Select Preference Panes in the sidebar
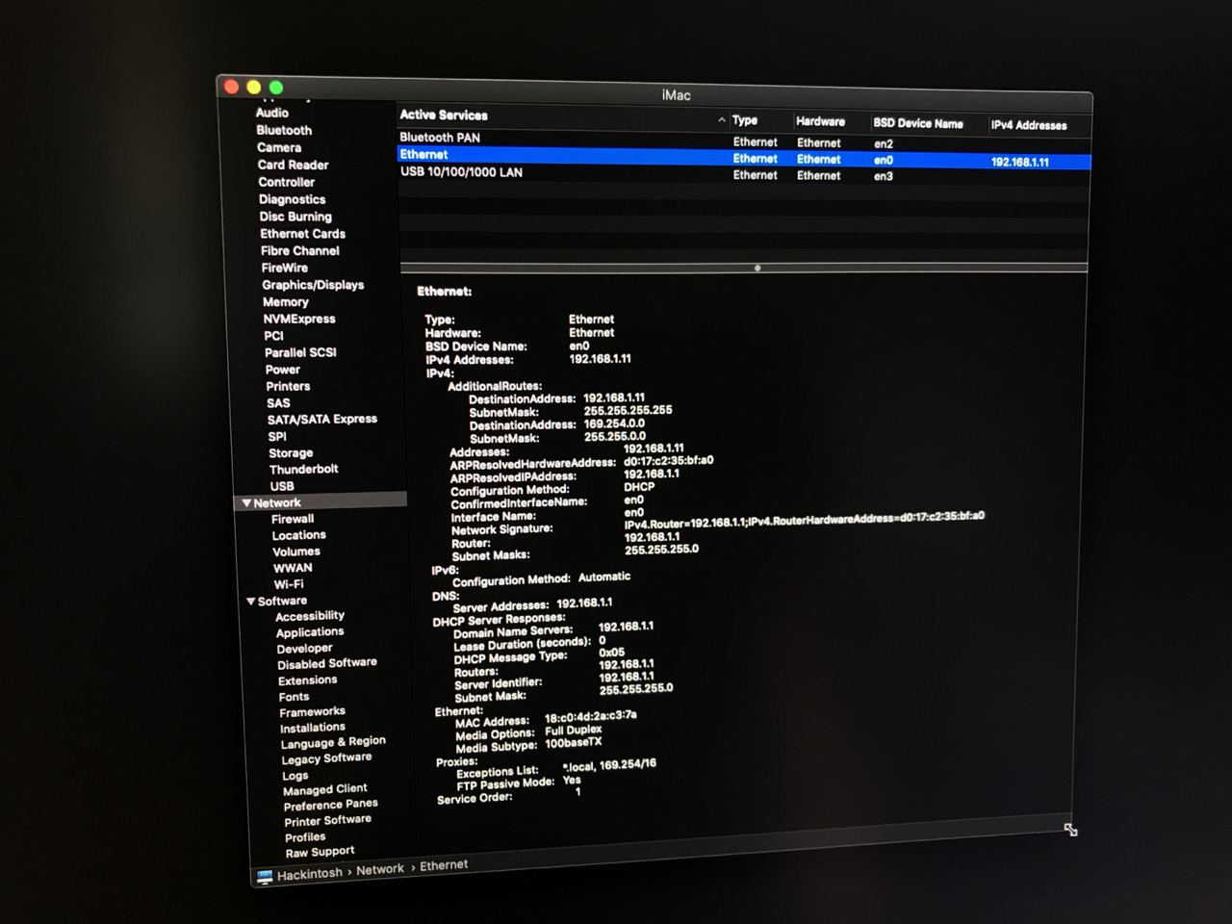Image resolution: width=1232 pixels, height=924 pixels. 331,805
